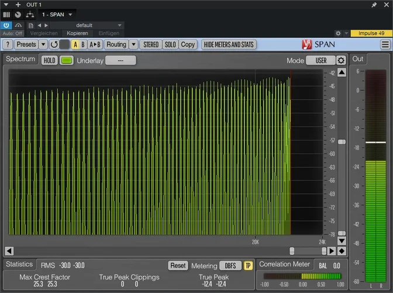This screenshot has height=293, width=393.
Task: Click the undo/reset arrow icon in toolbar
Action: tap(54, 45)
